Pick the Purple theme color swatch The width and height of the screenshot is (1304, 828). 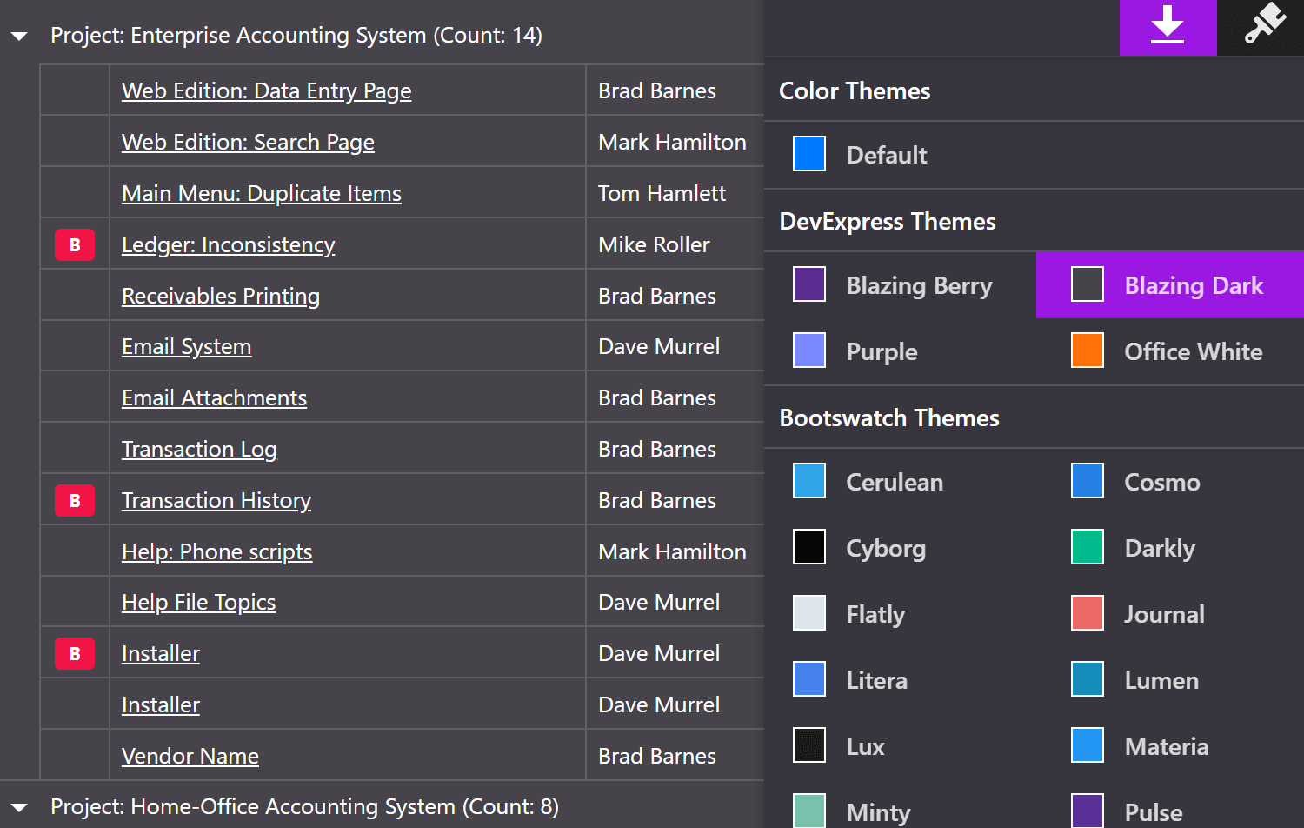click(809, 351)
